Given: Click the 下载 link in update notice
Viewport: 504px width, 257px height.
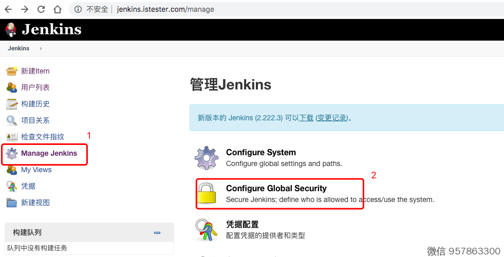Looking at the screenshot, I should pos(306,118).
